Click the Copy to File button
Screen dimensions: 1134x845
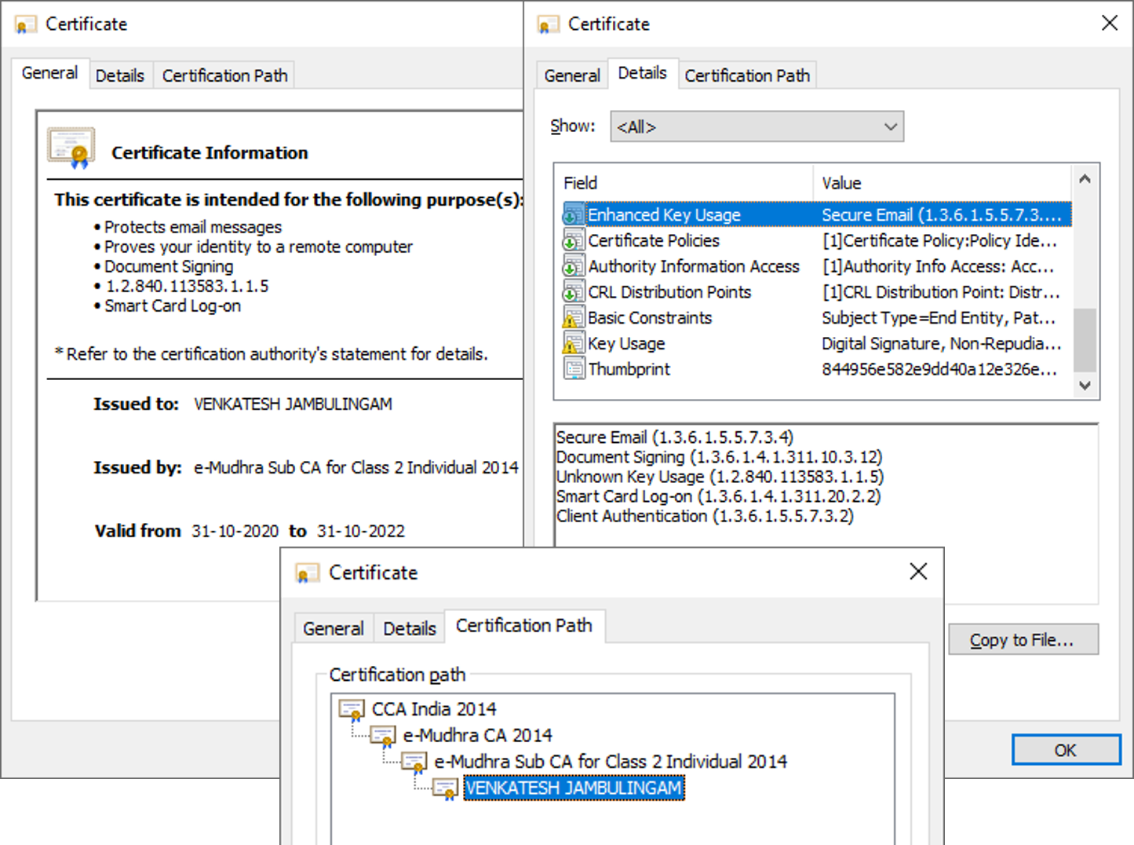click(1023, 640)
